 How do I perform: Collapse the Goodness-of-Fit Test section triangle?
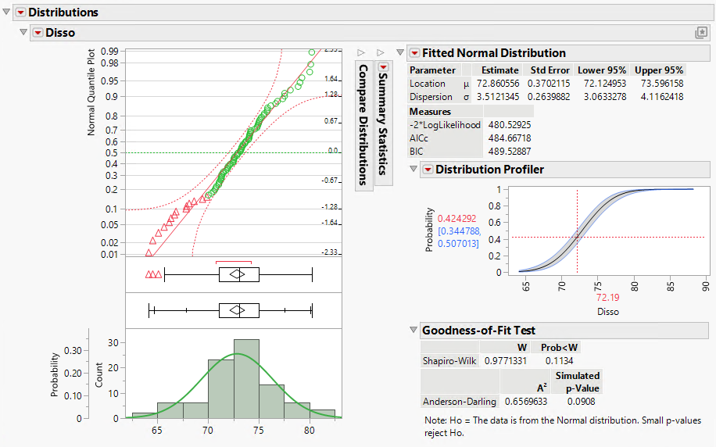413,330
